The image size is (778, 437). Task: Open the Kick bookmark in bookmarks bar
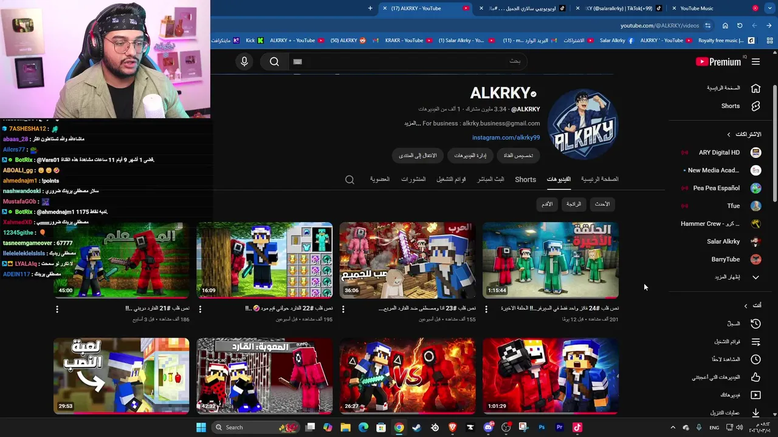(x=255, y=41)
